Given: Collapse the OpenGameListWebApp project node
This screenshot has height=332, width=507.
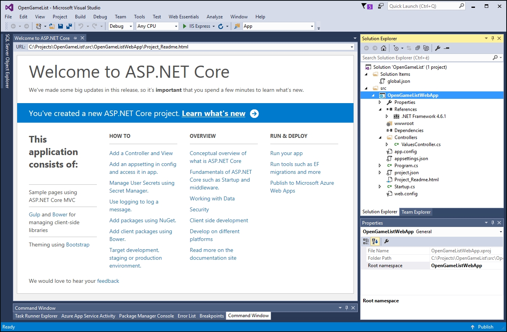Looking at the screenshot, I should 373,95.
